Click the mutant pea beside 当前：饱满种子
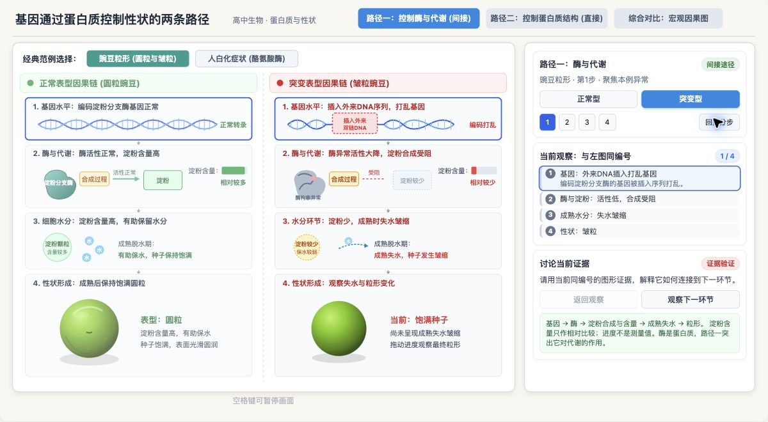 [x=339, y=328]
